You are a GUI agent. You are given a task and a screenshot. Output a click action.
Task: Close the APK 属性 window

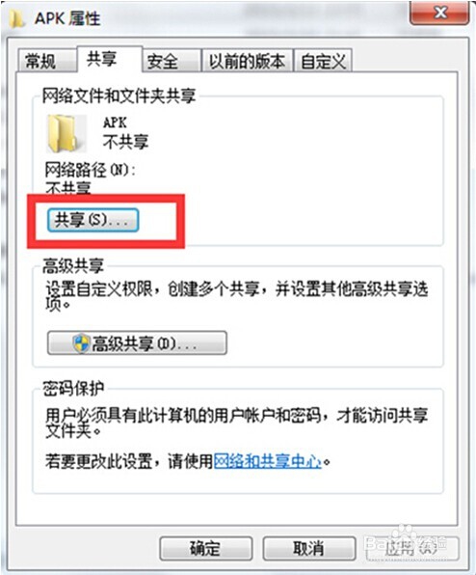439,14
